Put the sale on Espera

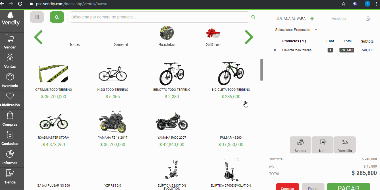(313, 187)
